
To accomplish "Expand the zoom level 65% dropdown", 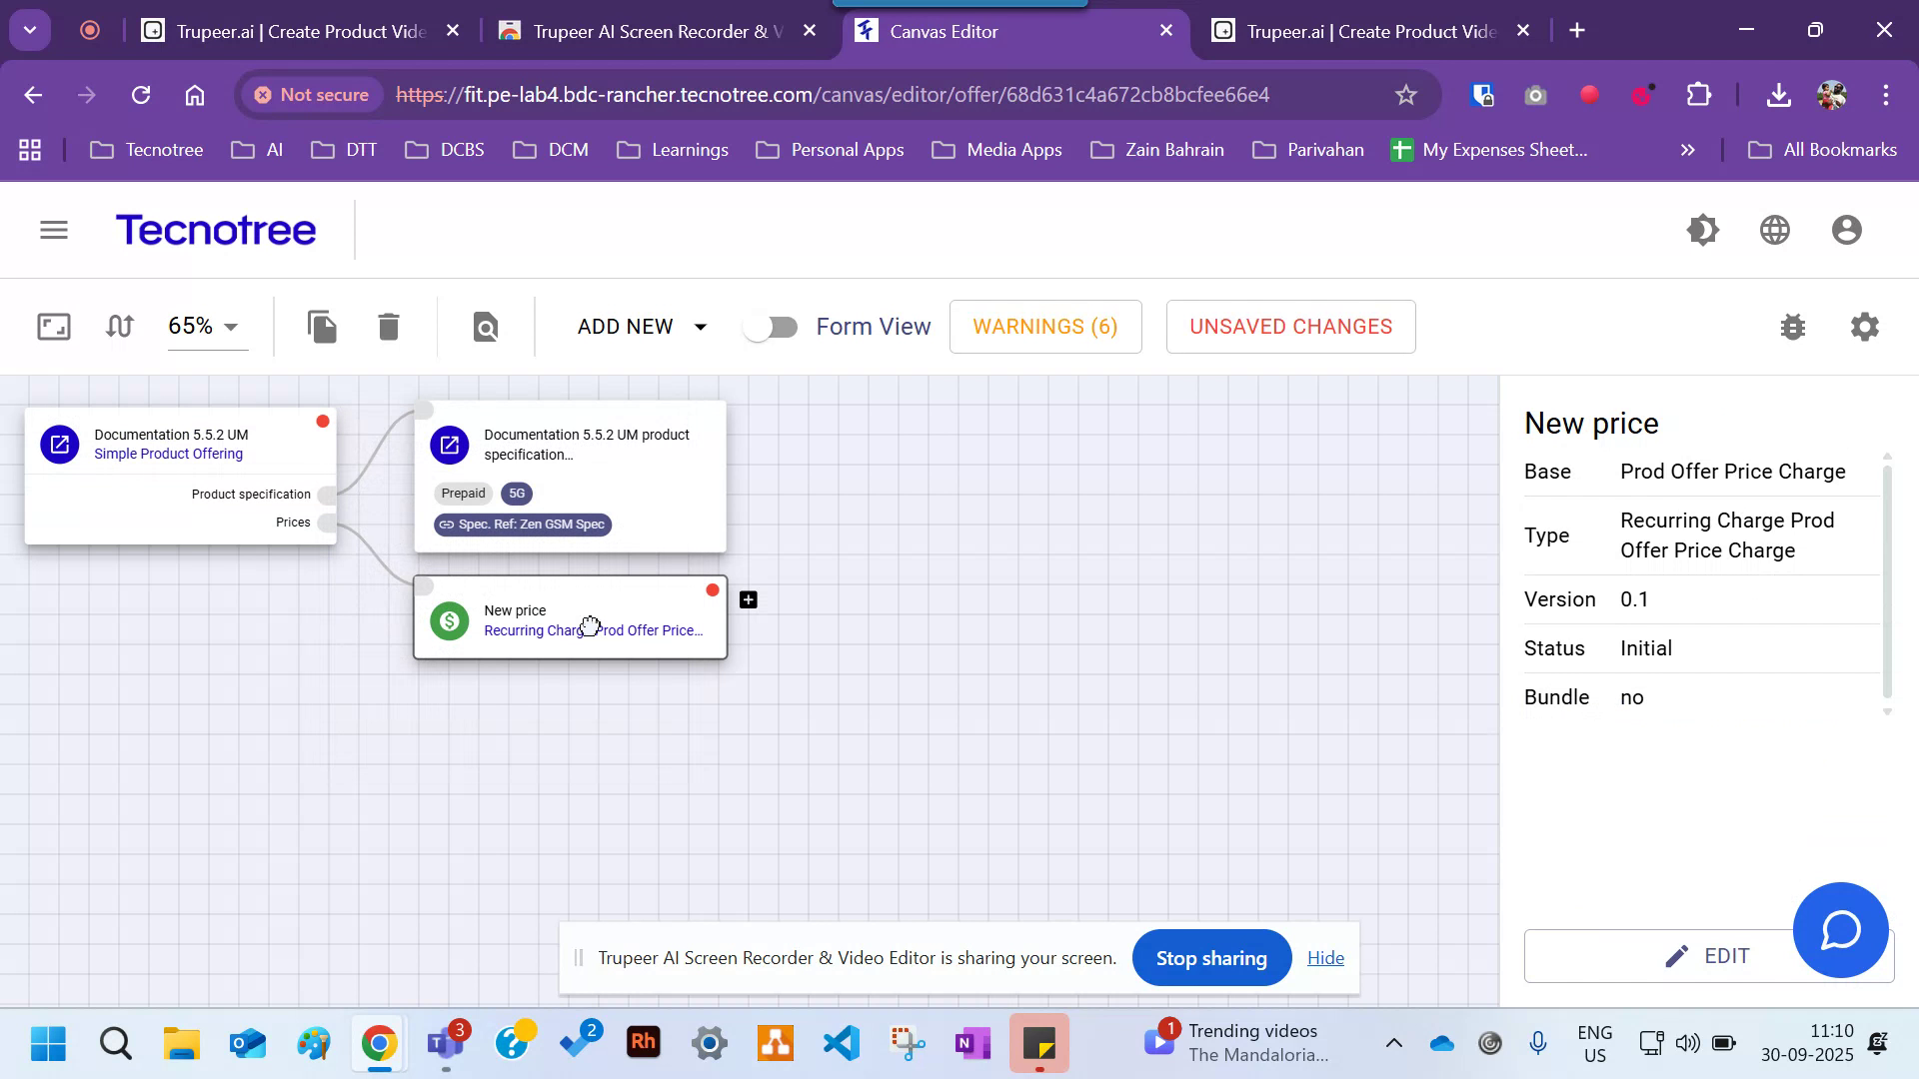I will tap(206, 327).
